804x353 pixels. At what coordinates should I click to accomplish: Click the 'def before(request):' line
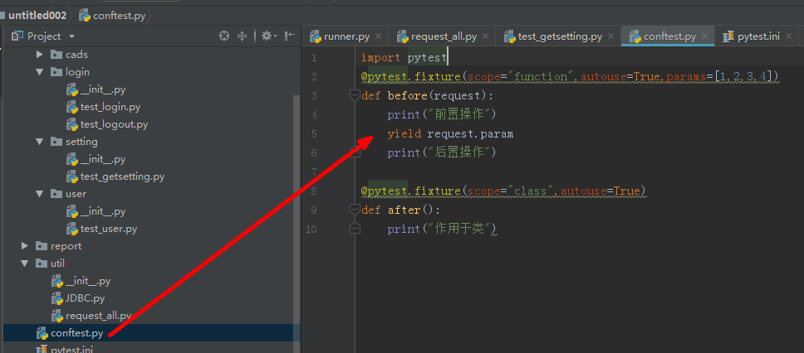click(427, 95)
